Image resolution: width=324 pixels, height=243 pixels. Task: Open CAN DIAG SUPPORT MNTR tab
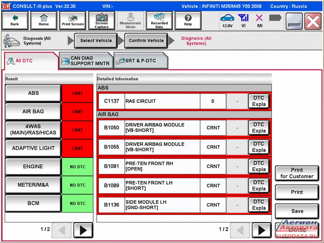pos(86,61)
